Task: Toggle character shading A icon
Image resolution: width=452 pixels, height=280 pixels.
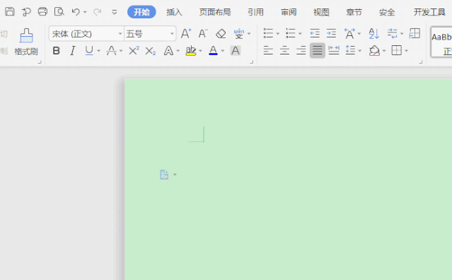Action: click(x=236, y=51)
